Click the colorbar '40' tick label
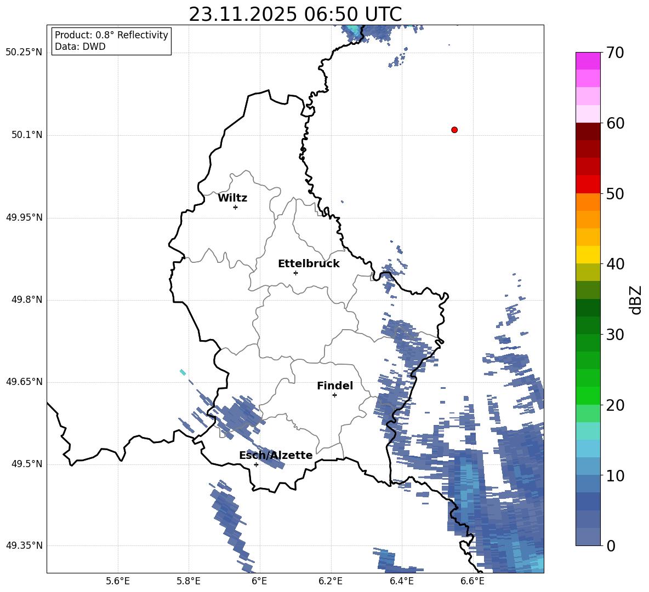Viewport: 649px width, 592px height. (x=615, y=264)
